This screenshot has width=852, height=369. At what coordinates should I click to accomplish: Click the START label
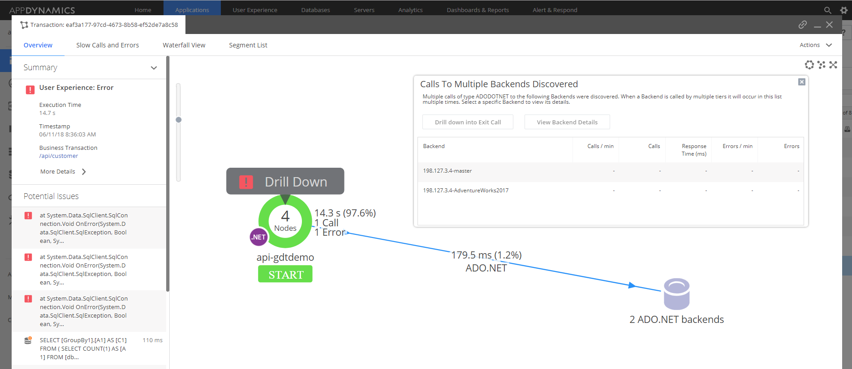coord(285,274)
